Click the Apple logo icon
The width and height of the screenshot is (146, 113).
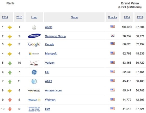(x=34, y=27)
